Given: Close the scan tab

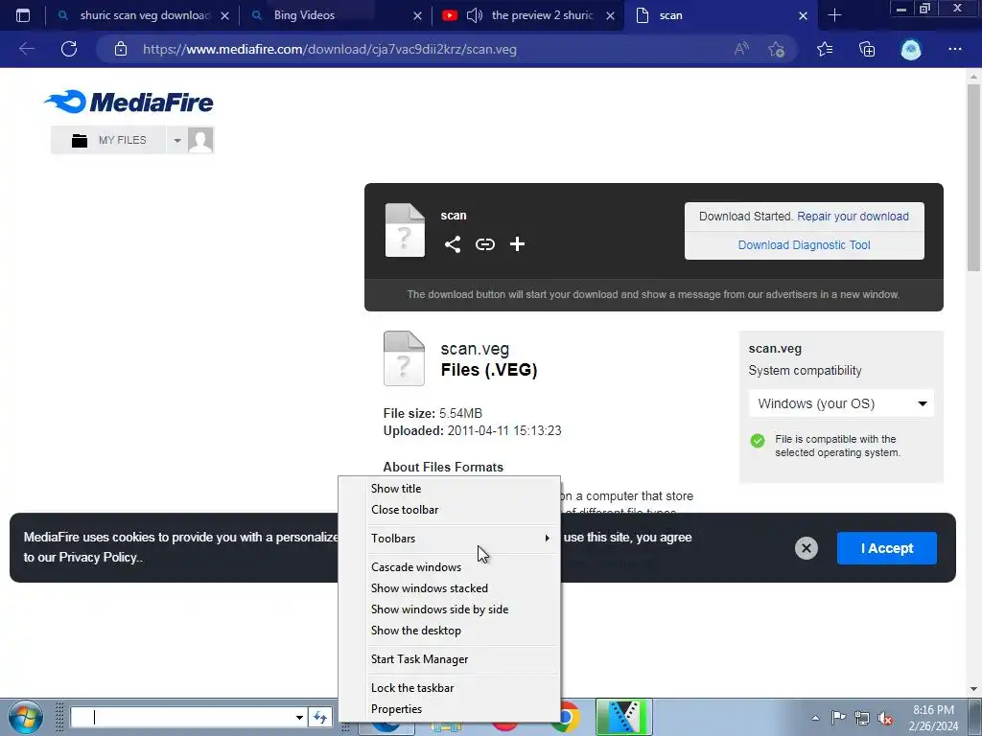Looking at the screenshot, I should click(x=803, y=16).
